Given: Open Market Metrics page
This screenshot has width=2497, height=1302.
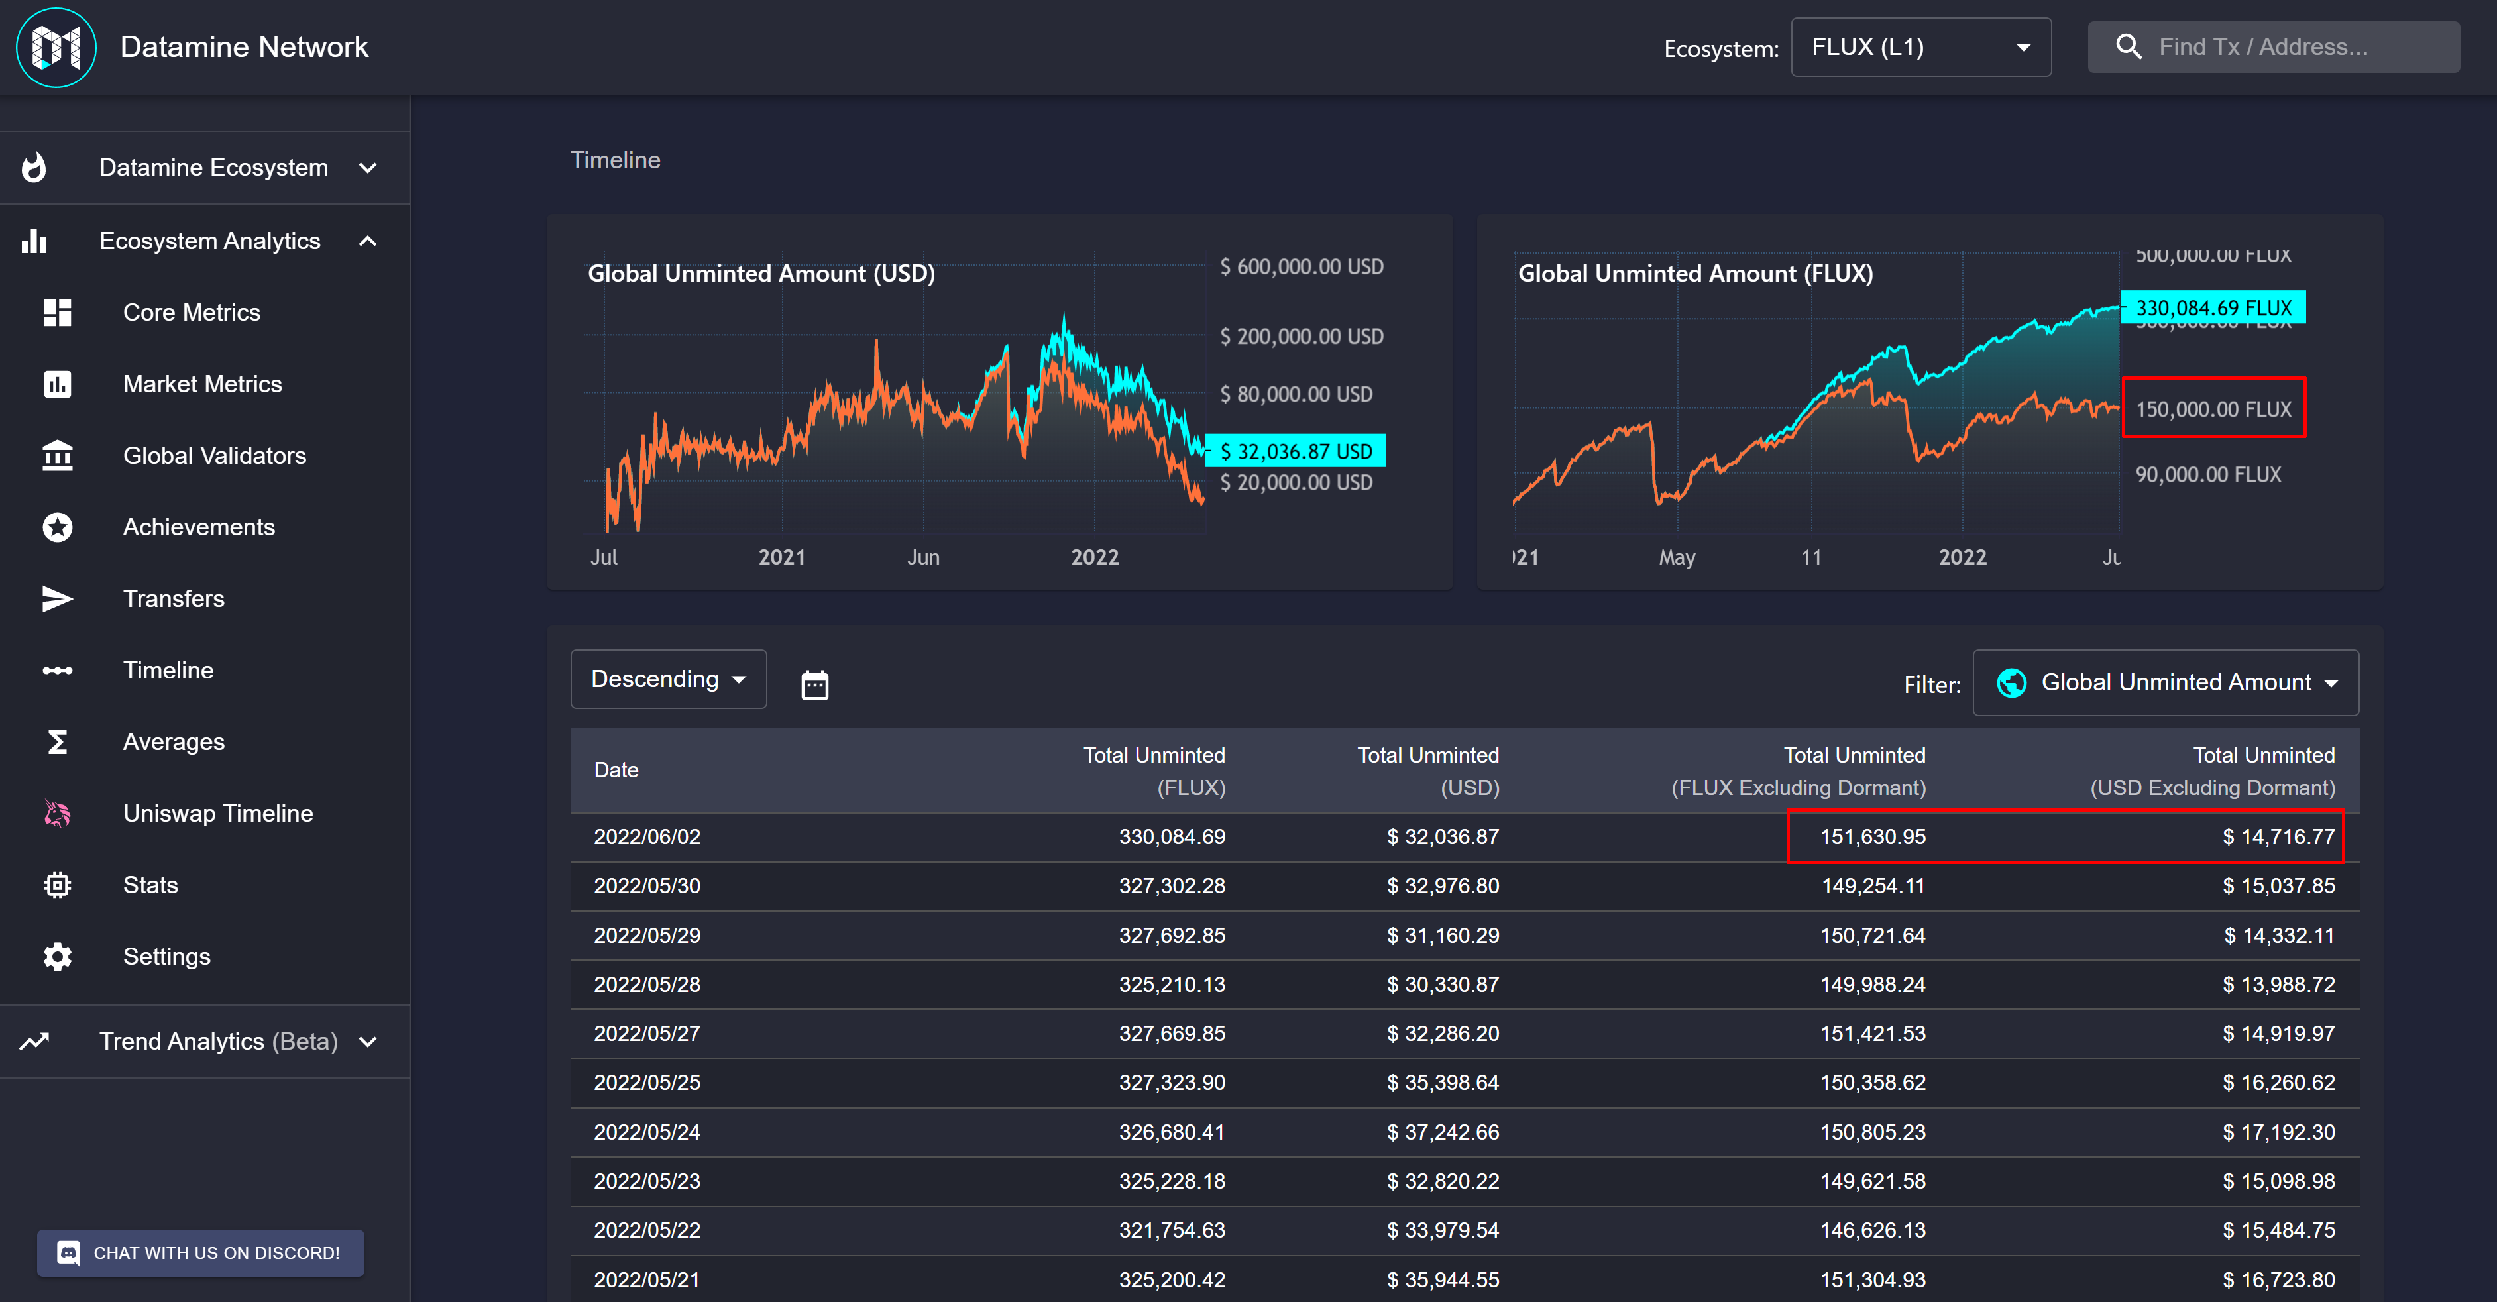Looking at the screenshot, I should click(x=203, y=384).
